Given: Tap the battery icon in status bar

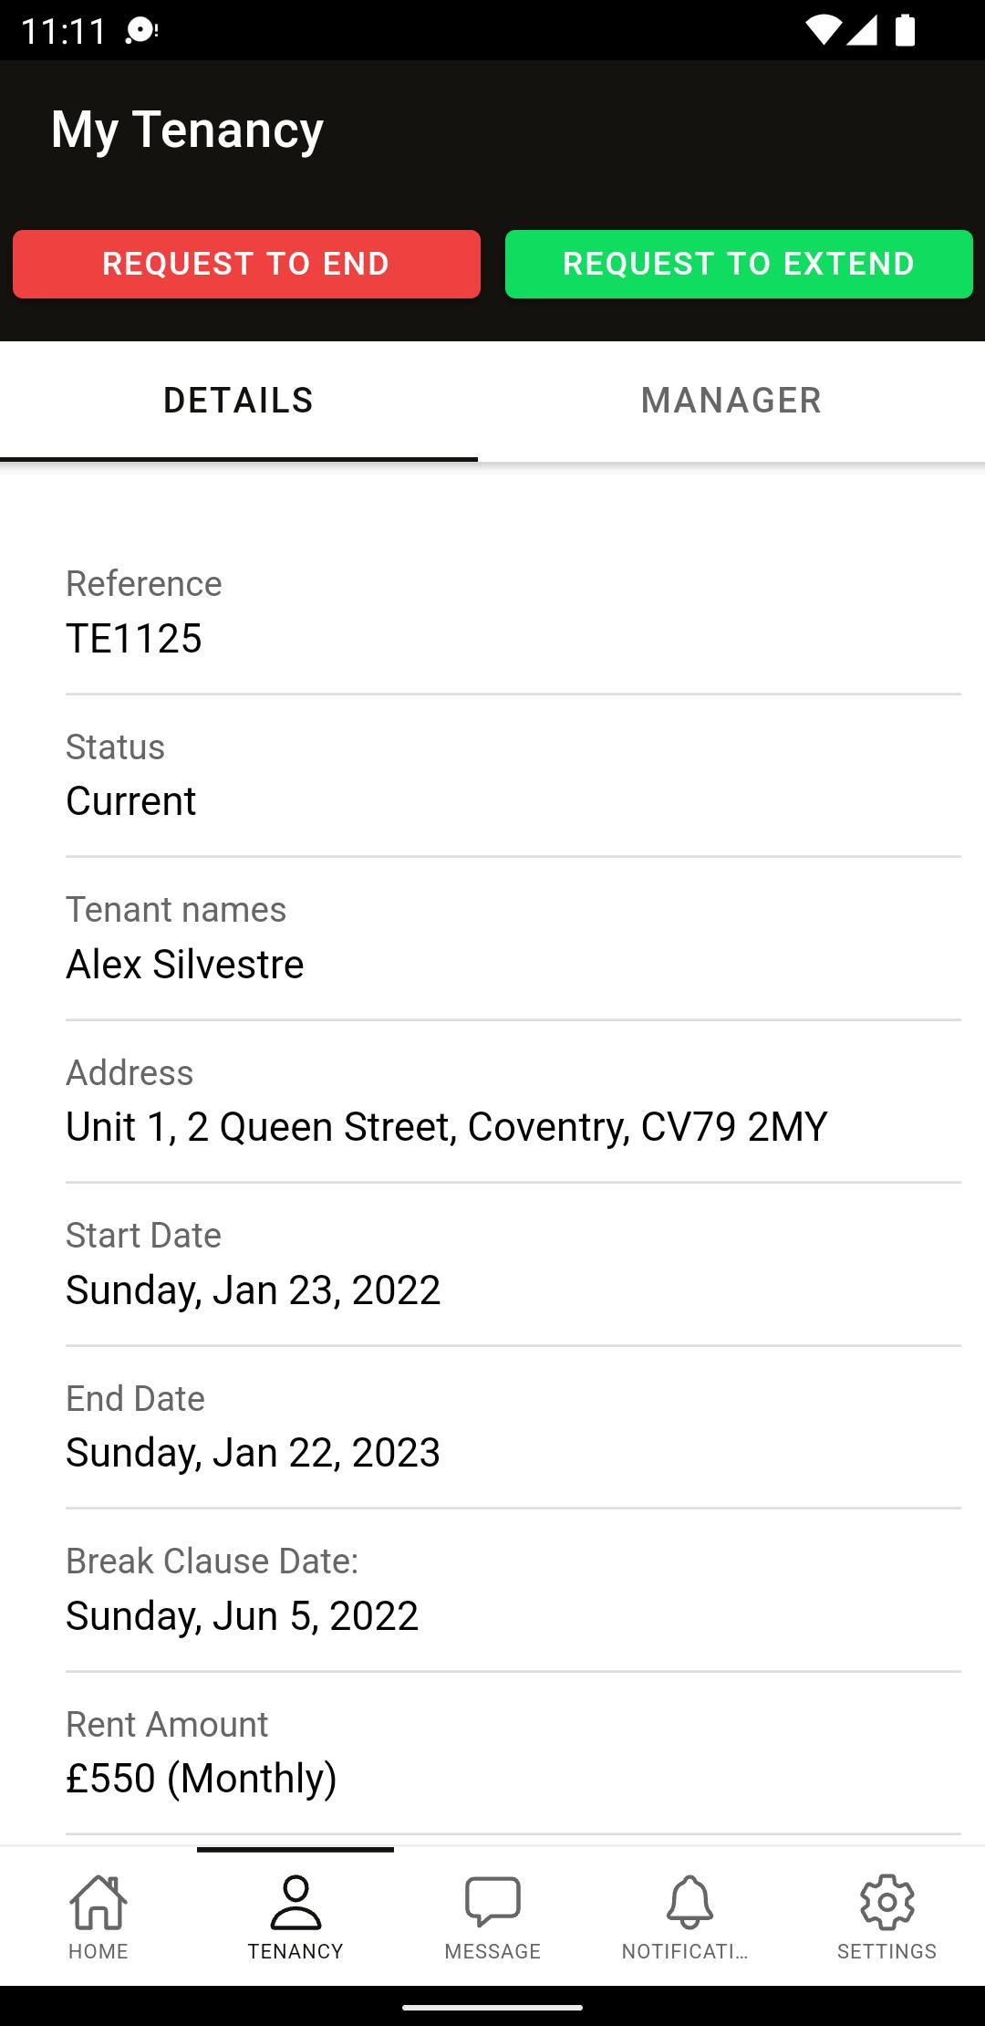Looking at the screenshot, I should tap(905, 30).
